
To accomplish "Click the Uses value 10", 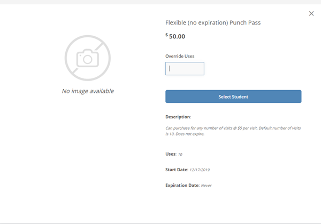I will (180, 155).
